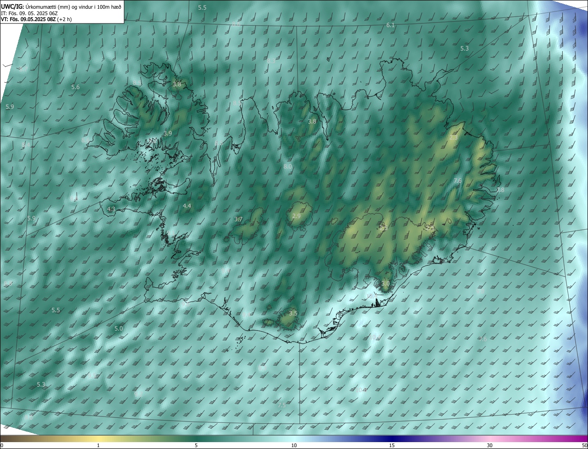This screenshot has height=449, width=588.
Task: Select the 'VT: Fös. 09.05.2025 08Z (+2 h)' line
Action: [36, 19]
